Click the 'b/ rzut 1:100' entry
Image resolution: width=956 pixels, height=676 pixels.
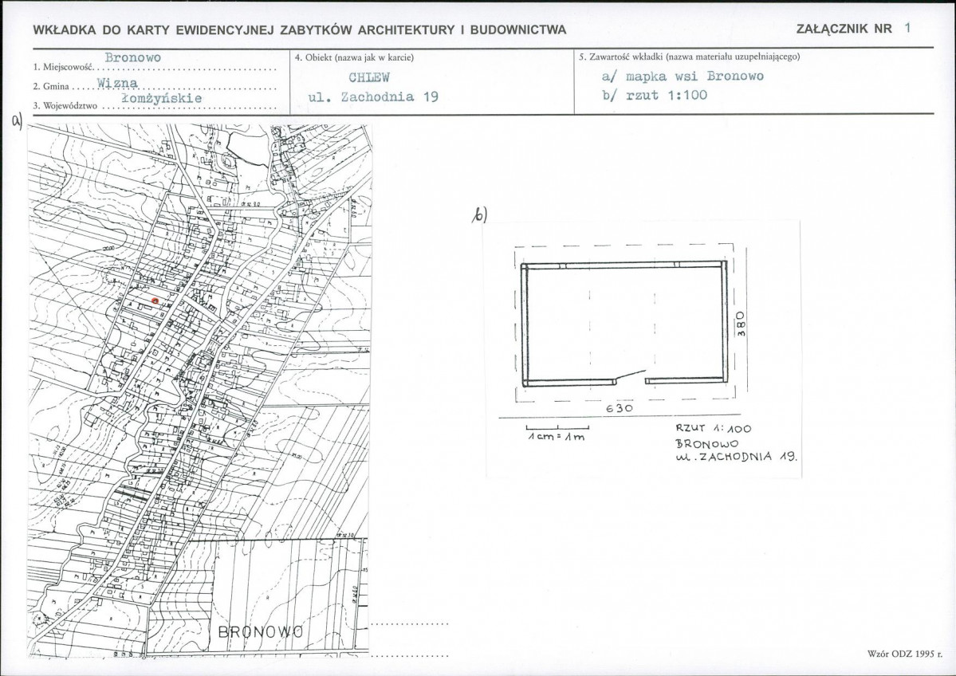[655, 95]
